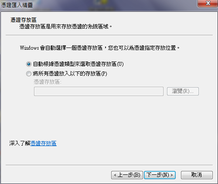
Task: Click the 憑證存放區是用來存放憑證的系統區域 subtitle
Action: click(x=66, y=27)
